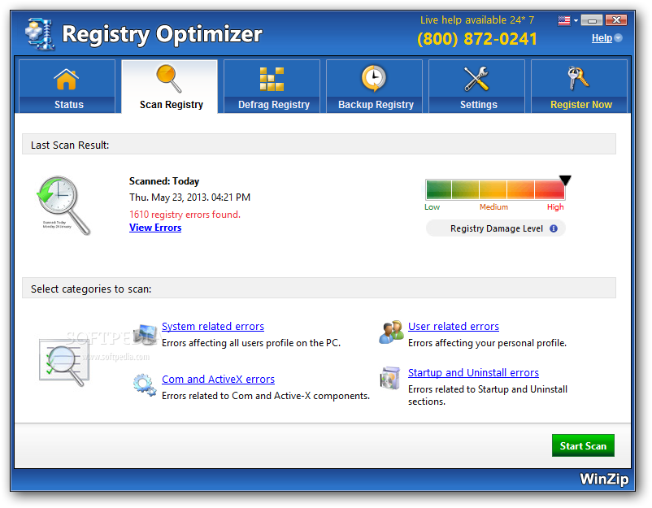Click the '1610 registry errors found.' text
This screenshot has width=652, height=508.
185,215
